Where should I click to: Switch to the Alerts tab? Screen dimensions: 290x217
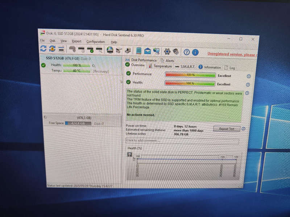(167, 60)
